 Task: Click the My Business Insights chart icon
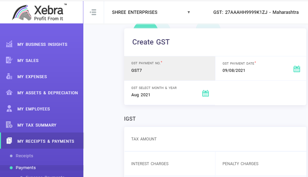(x=9, y=44)
